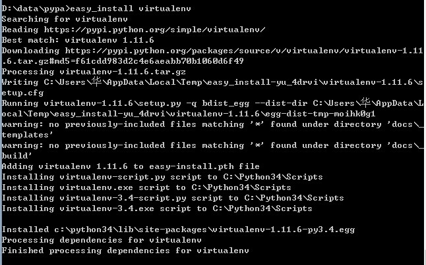Click the 'etup.cfg' wrapped text line

coord(22,93)
